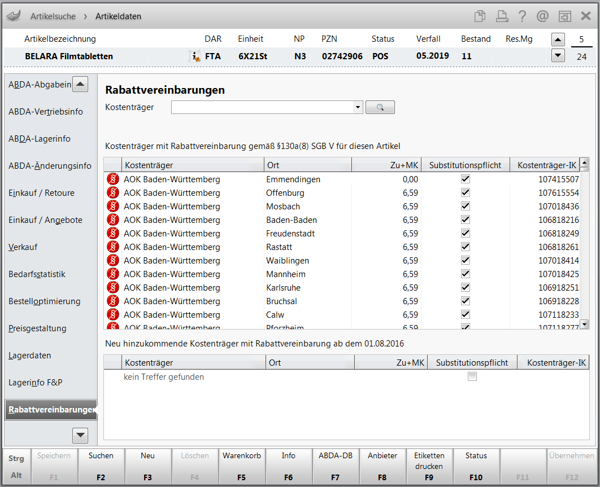Go back using the arrow icon
Screen dimensions: 600x487
[14, 16]
